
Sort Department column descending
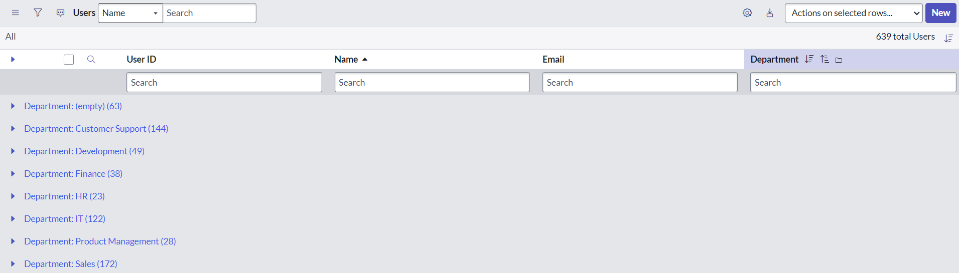click(x=809, y=59)
